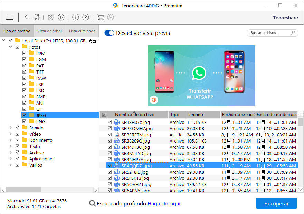Click the JPEG folder icon
The width and height of the screenshot is (304, 214).
point(31,115)
